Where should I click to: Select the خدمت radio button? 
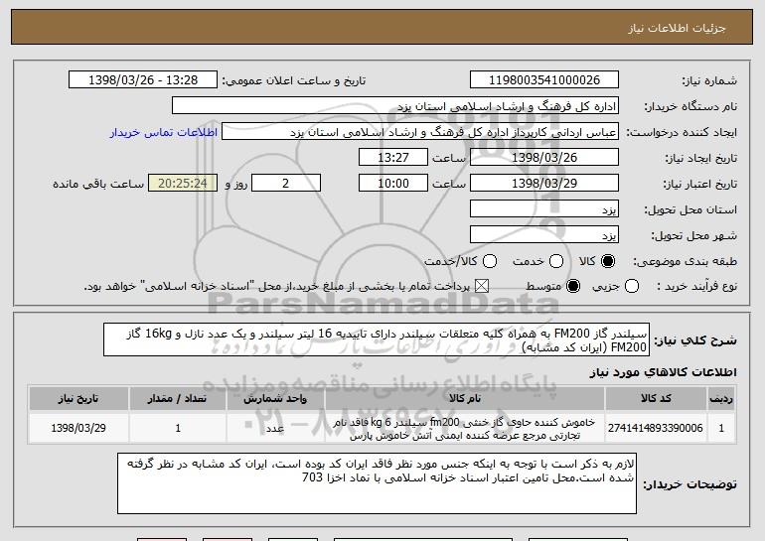[556, 261]
